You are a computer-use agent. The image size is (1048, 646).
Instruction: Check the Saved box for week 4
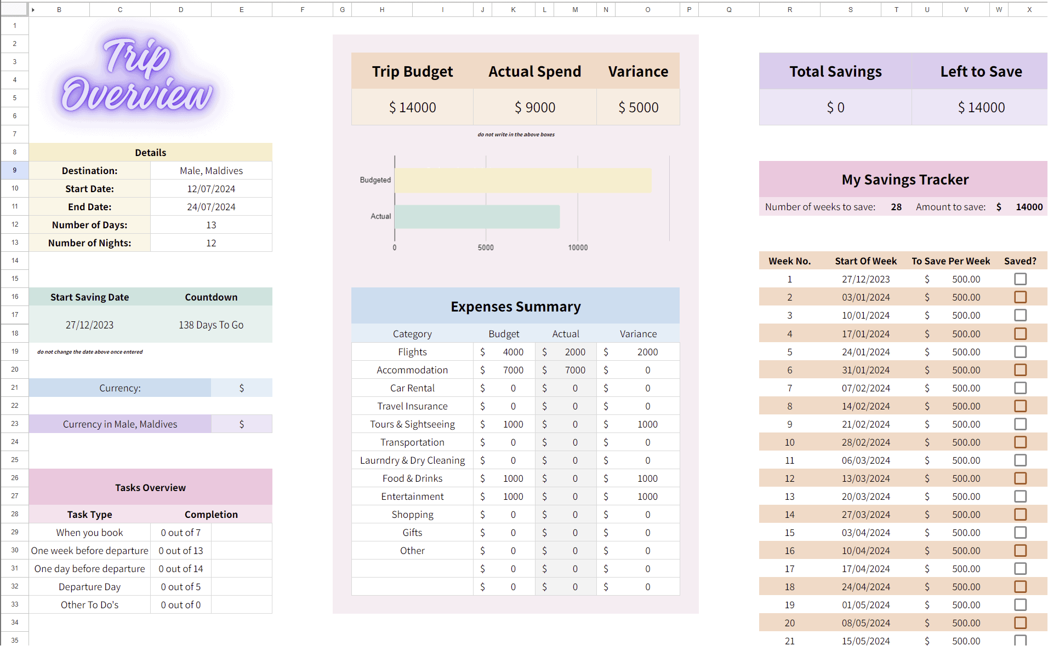[x=1020, y=333]
